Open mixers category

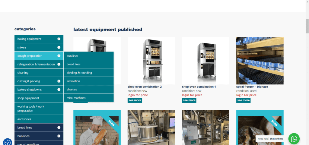[x=39, y=47]
